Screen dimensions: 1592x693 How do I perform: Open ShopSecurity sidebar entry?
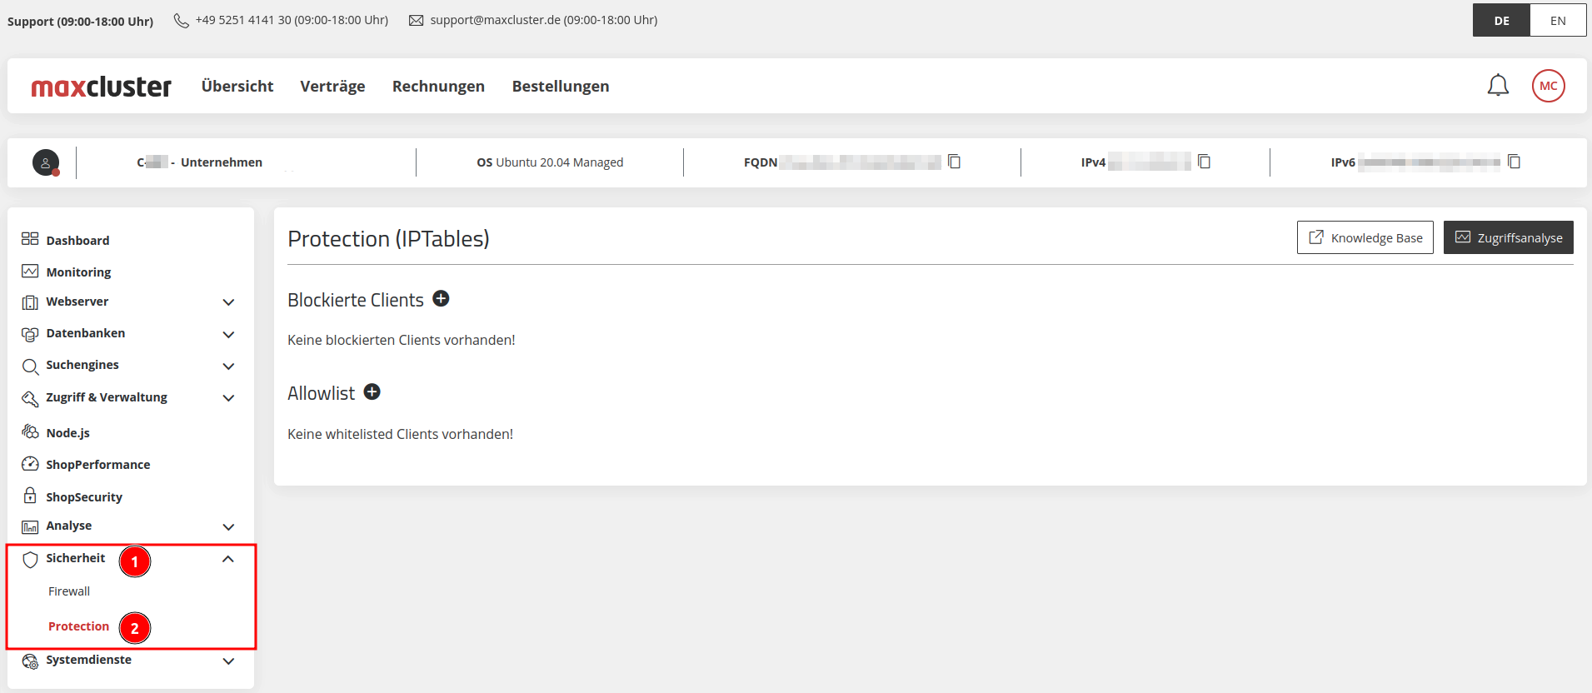pos(84,497)
